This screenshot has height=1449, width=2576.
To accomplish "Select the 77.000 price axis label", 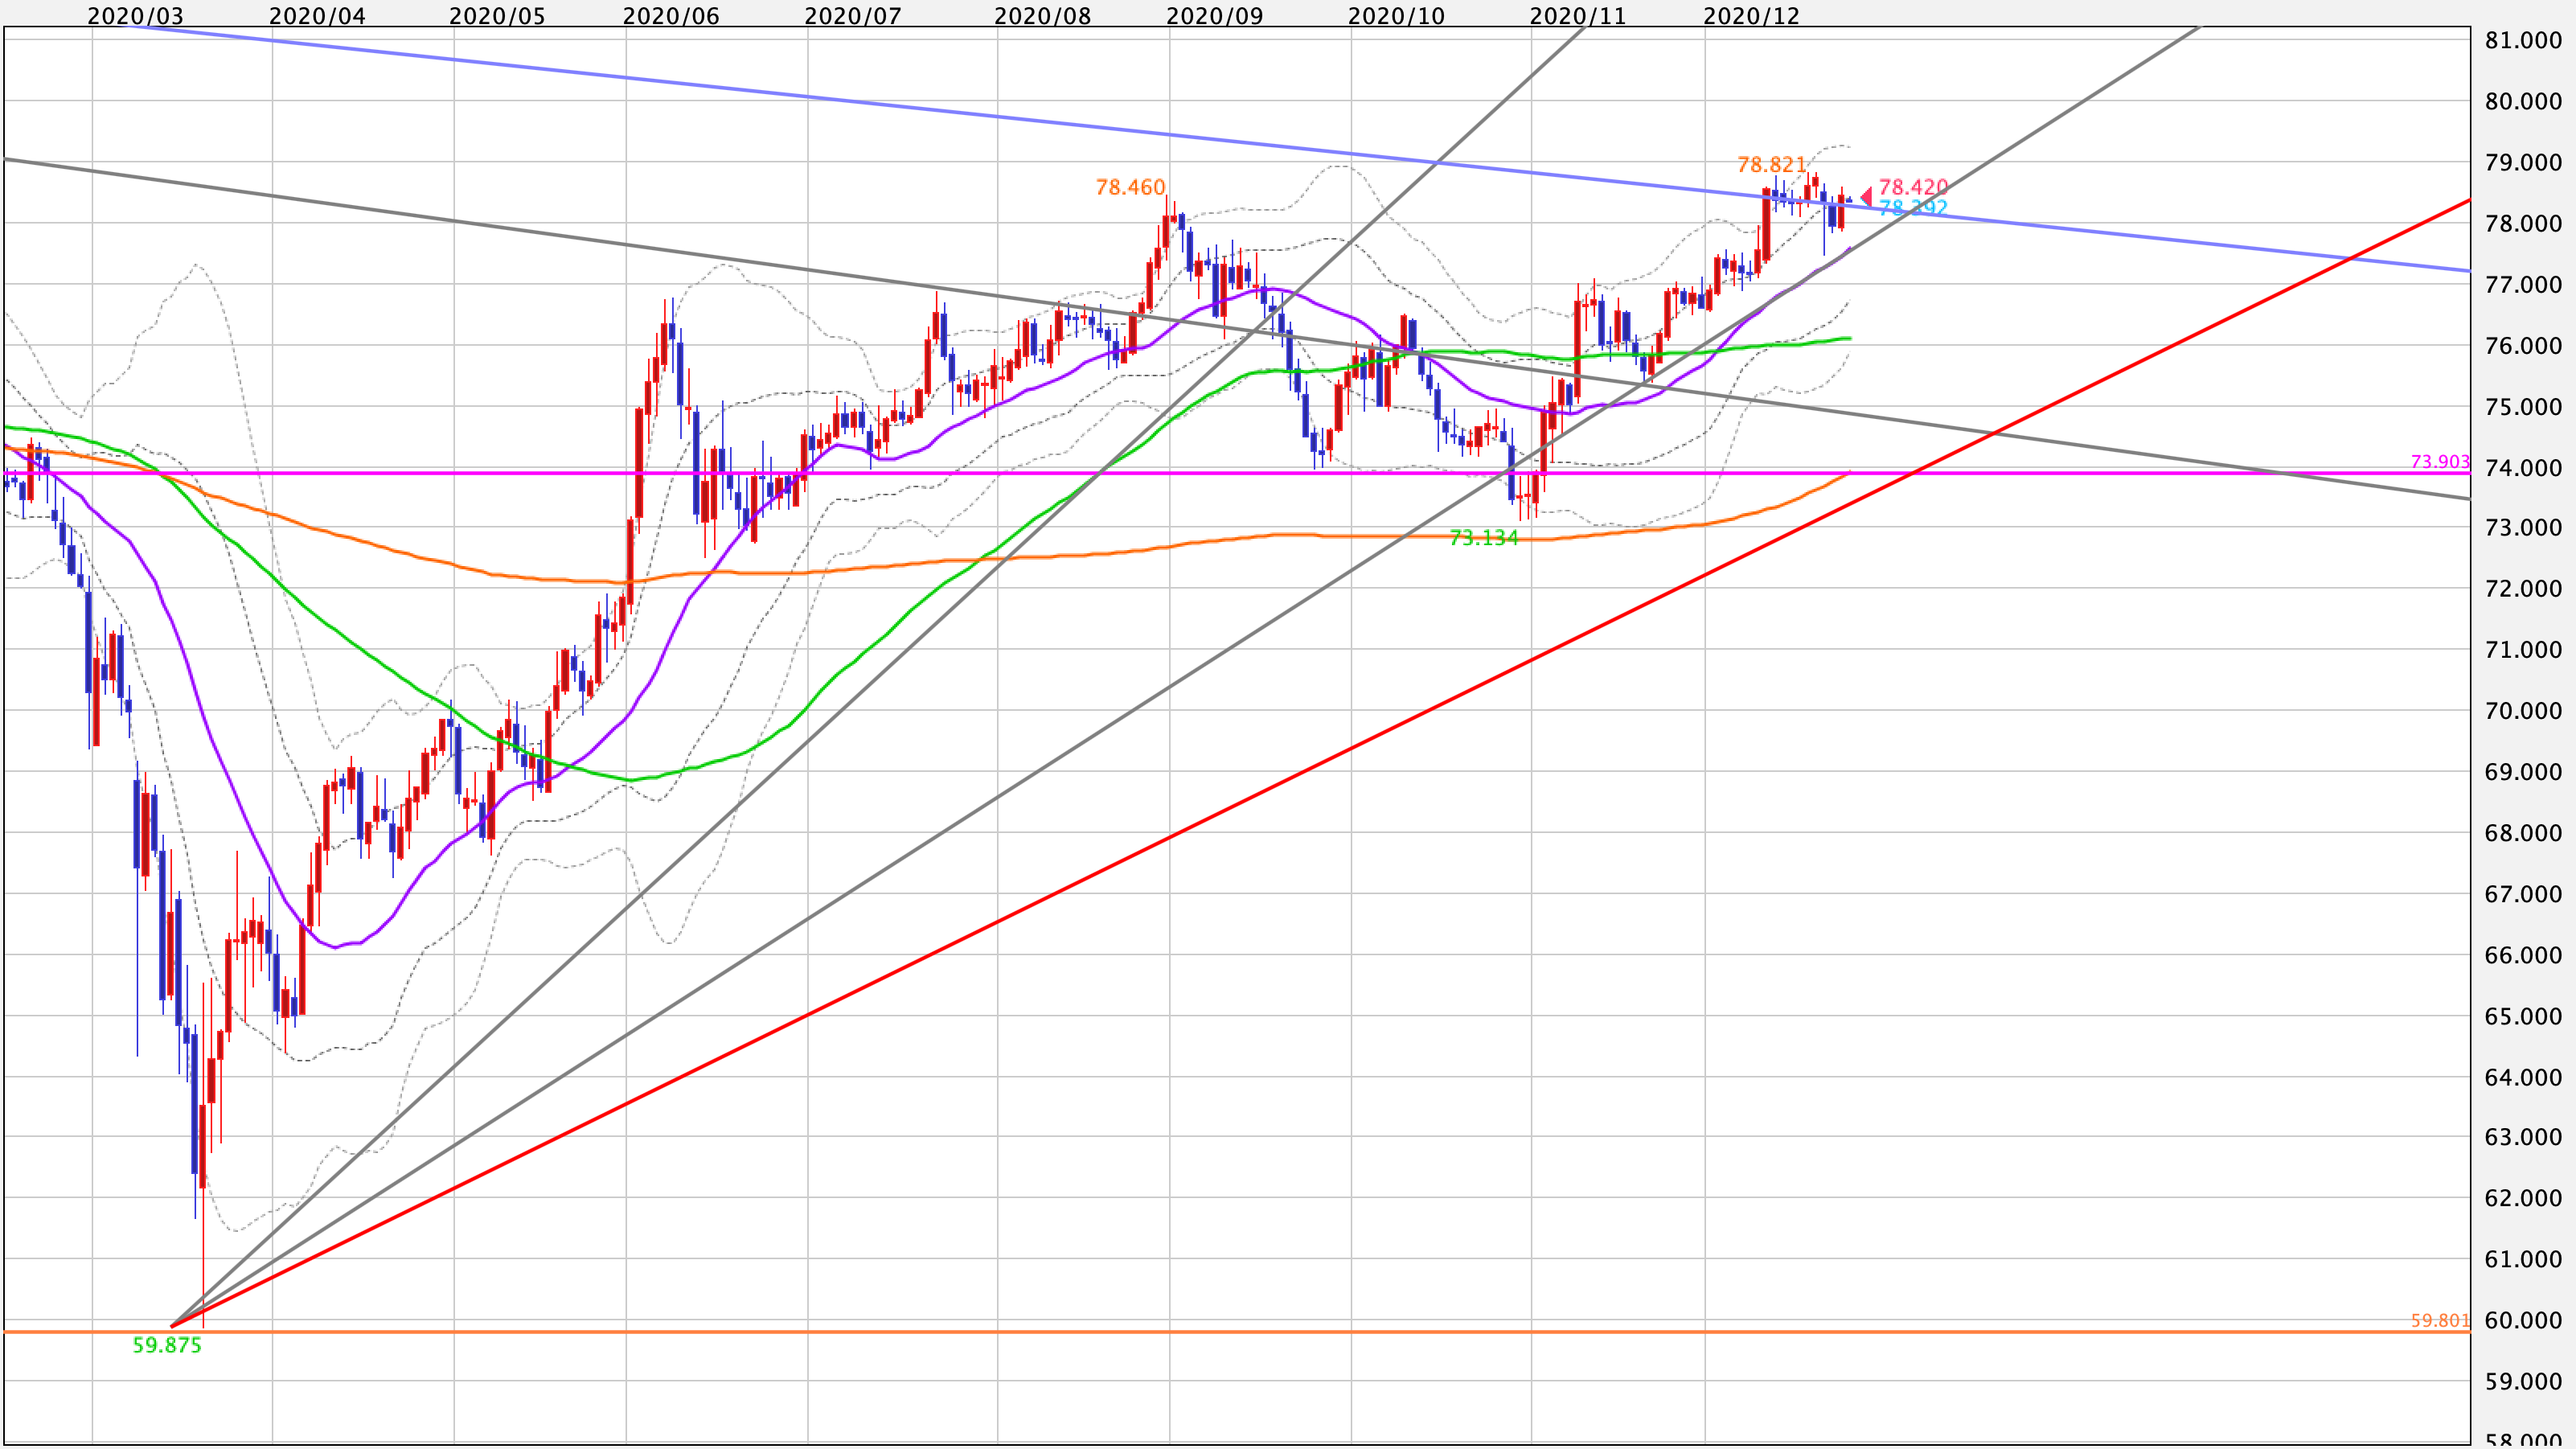I will pyautogui.click(x=2523, y=285).
